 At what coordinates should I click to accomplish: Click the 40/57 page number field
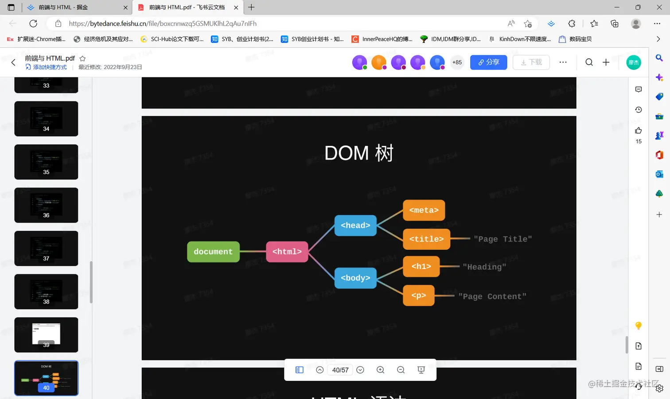pyautogui.click(x=340, y=370)
